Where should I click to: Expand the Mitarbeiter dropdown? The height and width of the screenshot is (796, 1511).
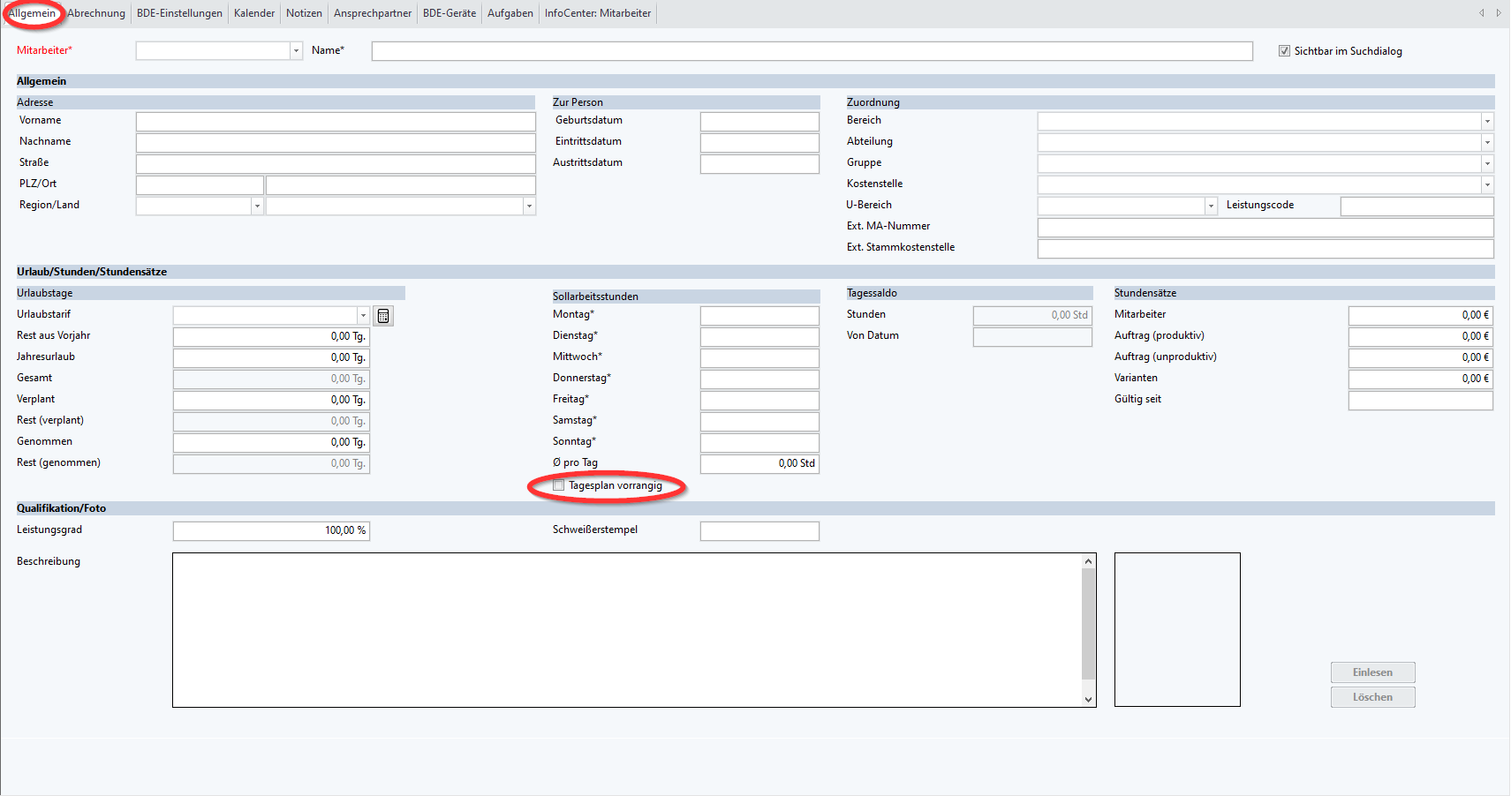pos(296,51)
